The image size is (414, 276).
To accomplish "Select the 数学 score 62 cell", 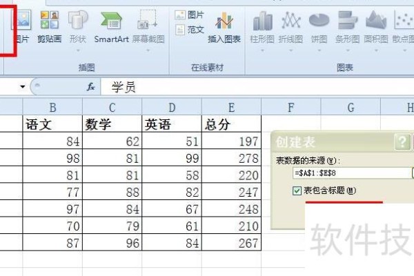I will [112, 141].
